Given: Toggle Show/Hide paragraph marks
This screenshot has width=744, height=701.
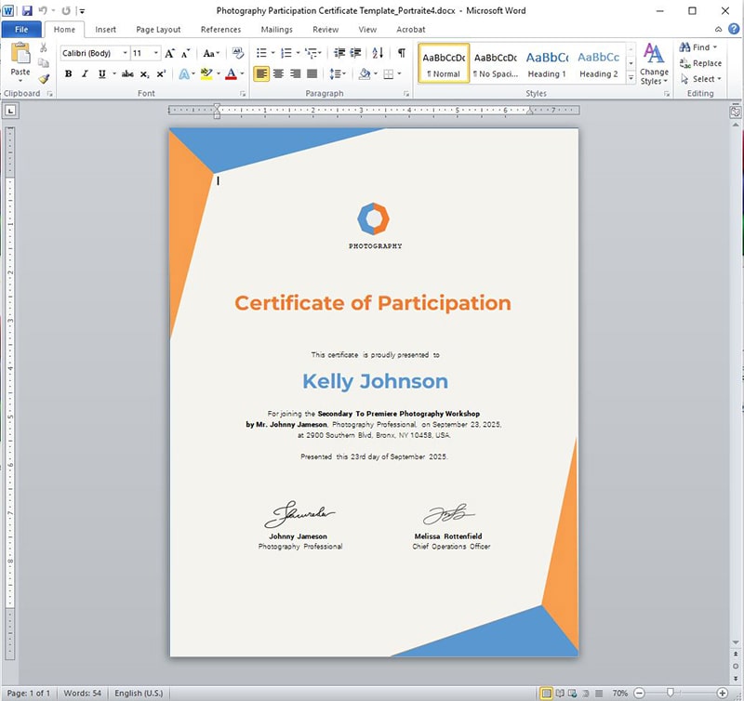Looking at the screenshot, I should [x=401, y=54].
